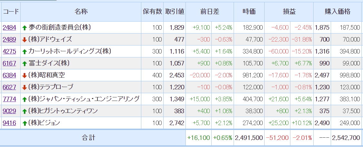Click the green up arrow beside 冨士ダイス
The image size is (363, 148).
[x=24, y=64]
